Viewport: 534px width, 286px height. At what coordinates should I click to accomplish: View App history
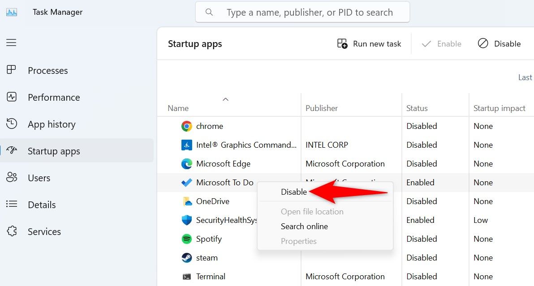point(51,124)
